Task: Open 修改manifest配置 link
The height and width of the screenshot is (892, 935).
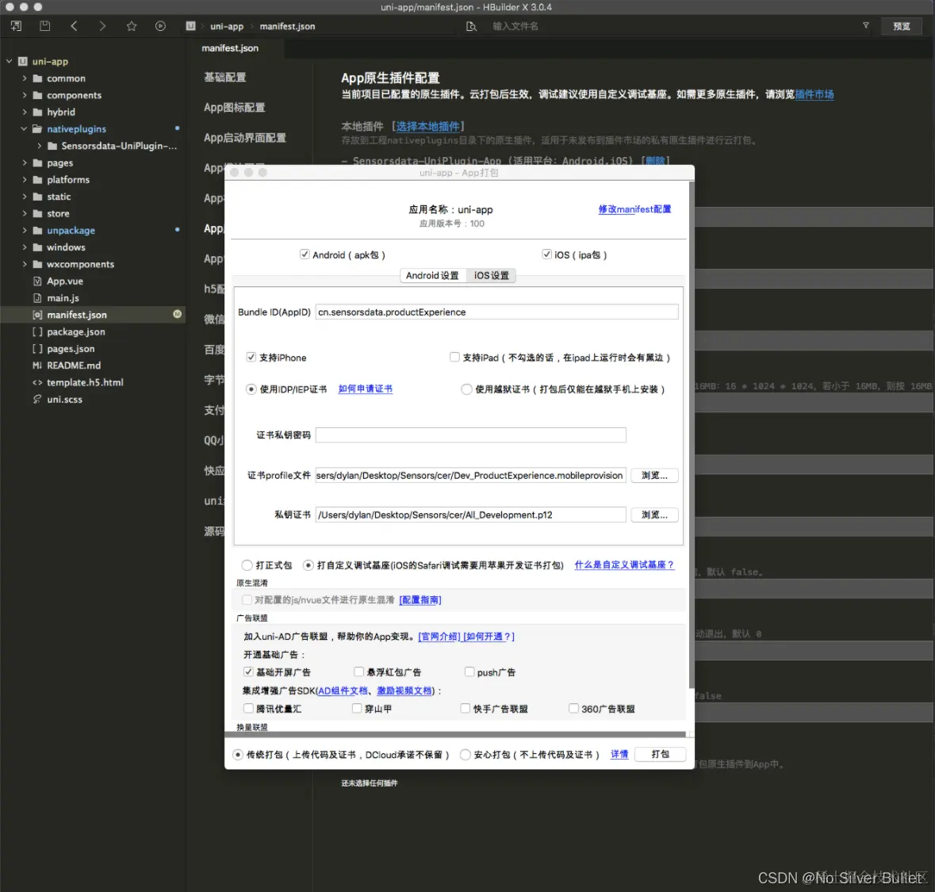Action: coord(634,209)
